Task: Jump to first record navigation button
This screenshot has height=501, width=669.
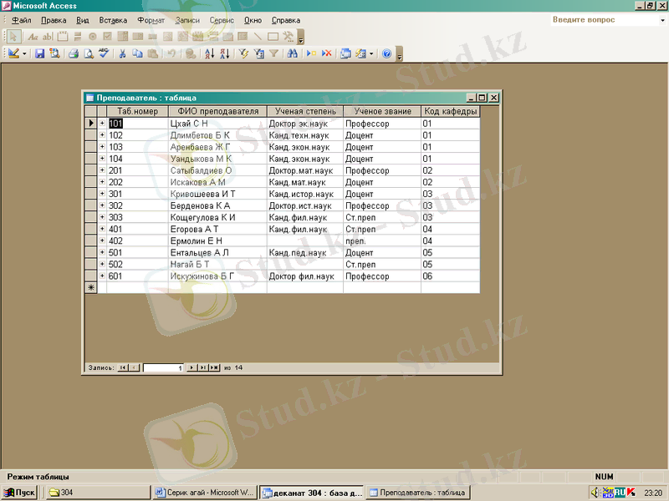Action: click(x=123, y=367)
